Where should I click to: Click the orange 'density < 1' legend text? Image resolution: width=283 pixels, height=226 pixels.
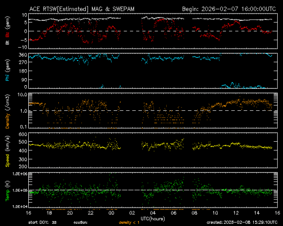pos(129,223)
